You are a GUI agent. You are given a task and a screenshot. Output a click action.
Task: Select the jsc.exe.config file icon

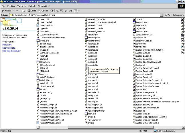click(38, 92)
